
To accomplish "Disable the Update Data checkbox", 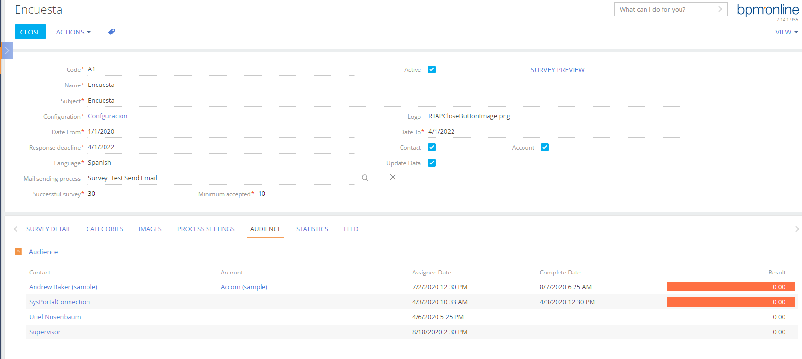I will pos(432,163).
